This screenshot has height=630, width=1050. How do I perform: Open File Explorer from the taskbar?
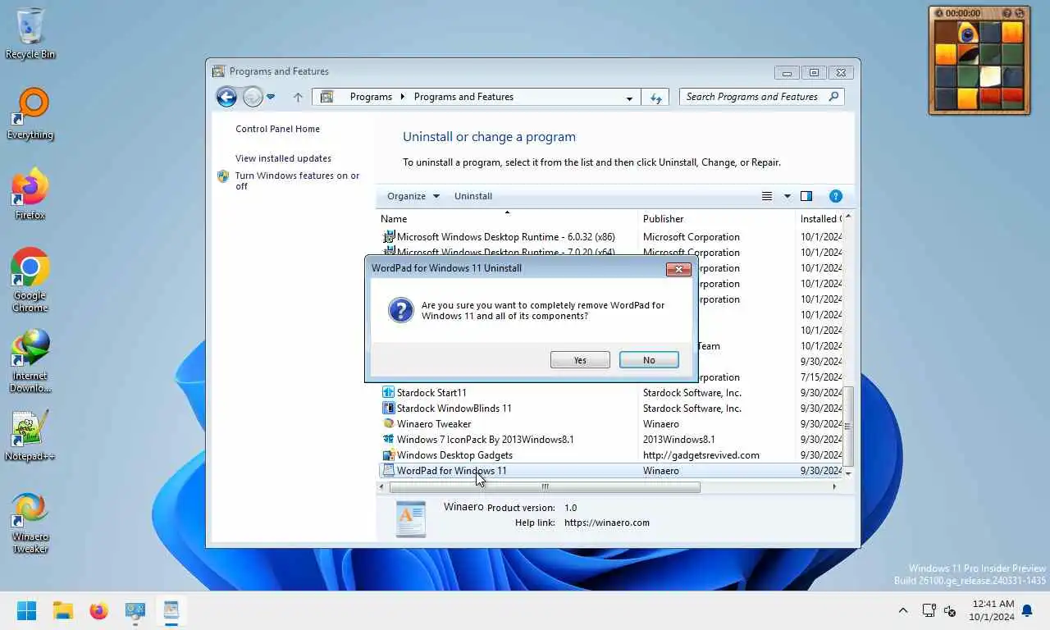[63, 610]
